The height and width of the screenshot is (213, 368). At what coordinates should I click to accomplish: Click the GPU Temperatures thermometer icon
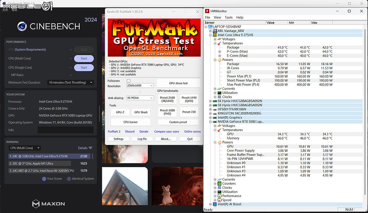tap(219, 130)
